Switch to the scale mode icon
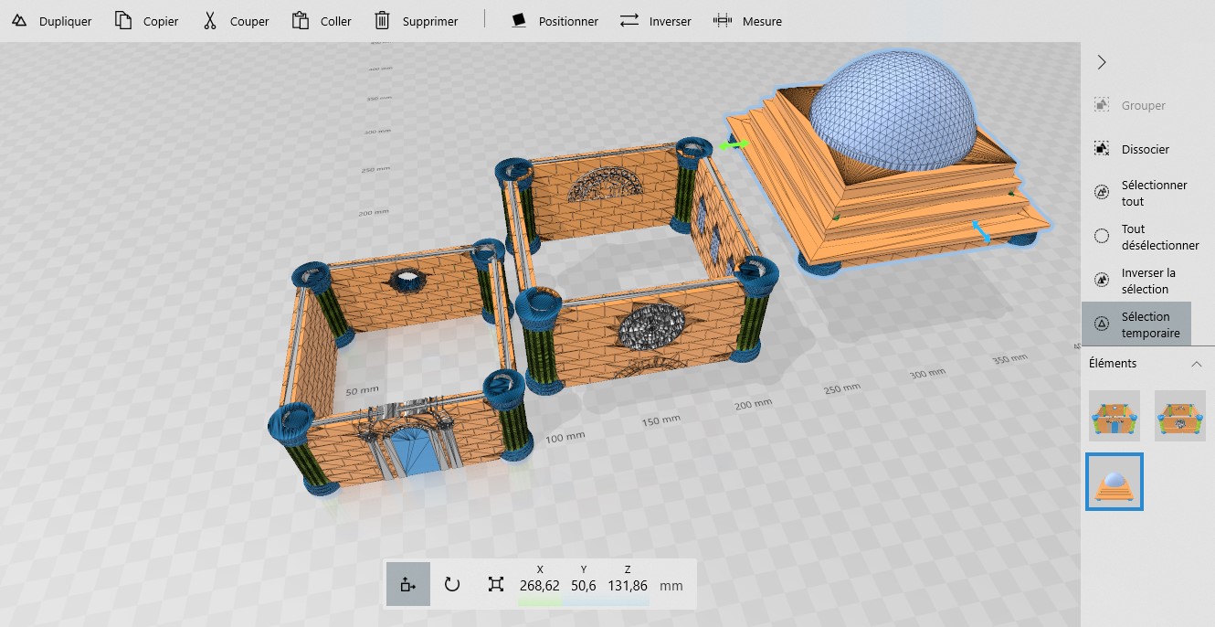Viewport: 1215px width, 627px height. [x=495, y=584]
